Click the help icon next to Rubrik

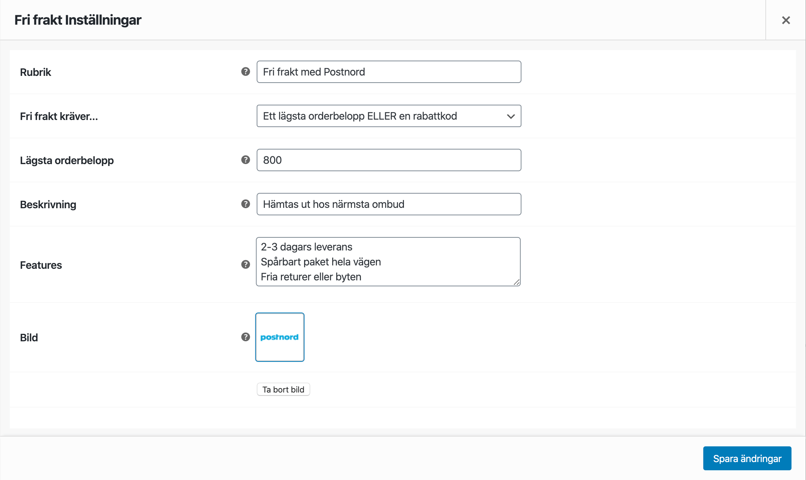[245, 71]
